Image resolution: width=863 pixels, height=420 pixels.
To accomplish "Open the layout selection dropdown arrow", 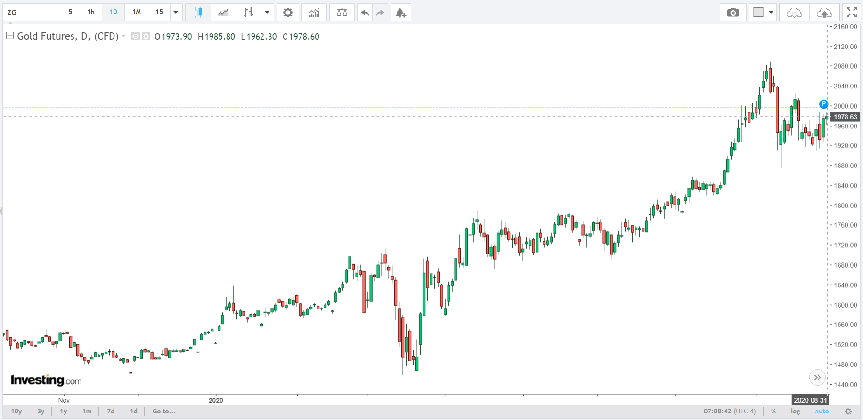I will [771, 12].
